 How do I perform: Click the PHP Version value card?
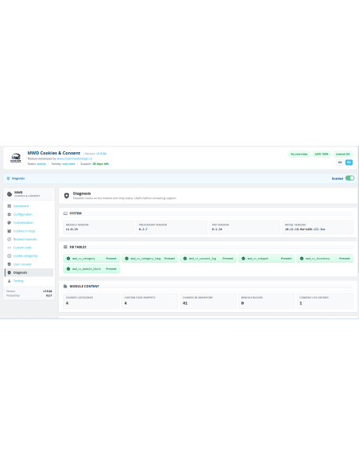pyautogui.click(x=245, y=227)
